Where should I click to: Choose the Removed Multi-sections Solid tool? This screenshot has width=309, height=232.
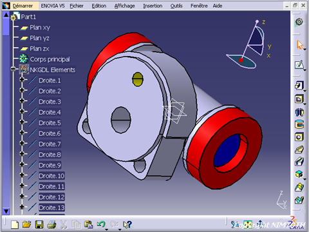coord(299,200)
